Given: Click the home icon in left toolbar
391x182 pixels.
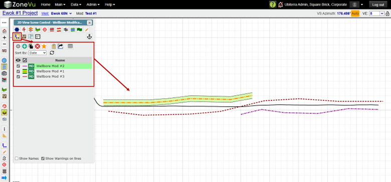Looking at the screenshot, I should pyautogui.click(x=4, y=31).
